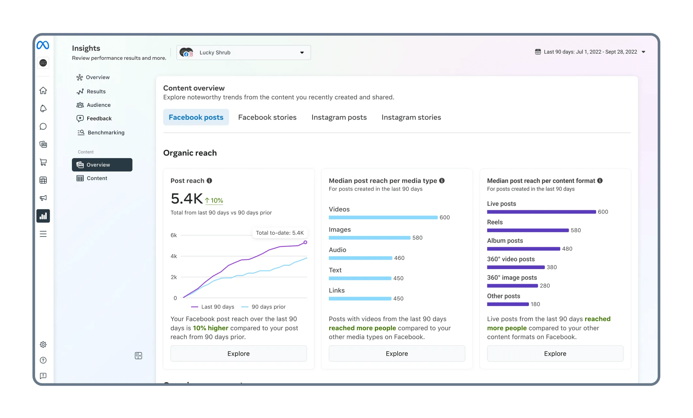Switch to the Facebook stories tab
Image resolution: width=693 pixels, height=418 pixels.
tap(267, 117)
